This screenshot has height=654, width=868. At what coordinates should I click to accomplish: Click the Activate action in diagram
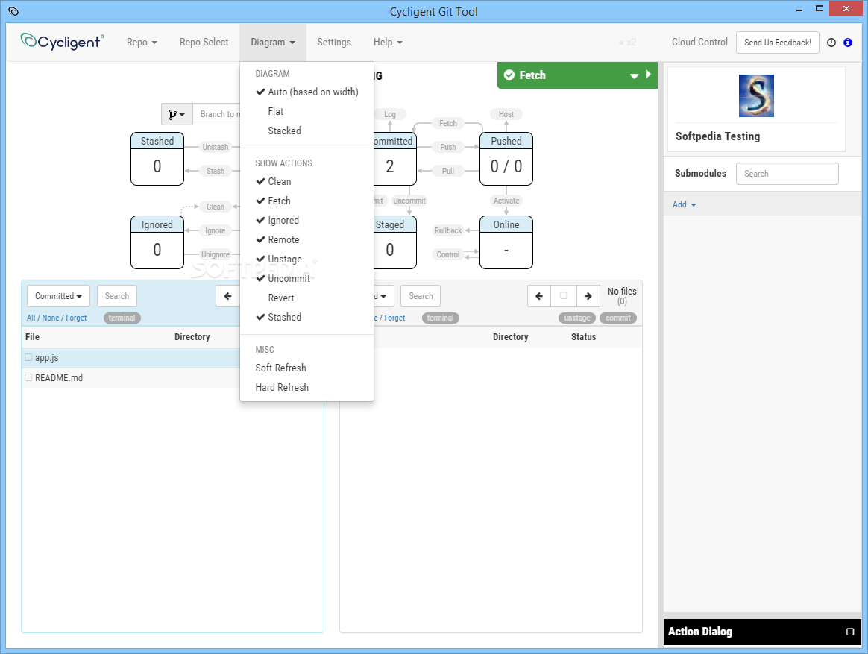click(x=506, y=201)
